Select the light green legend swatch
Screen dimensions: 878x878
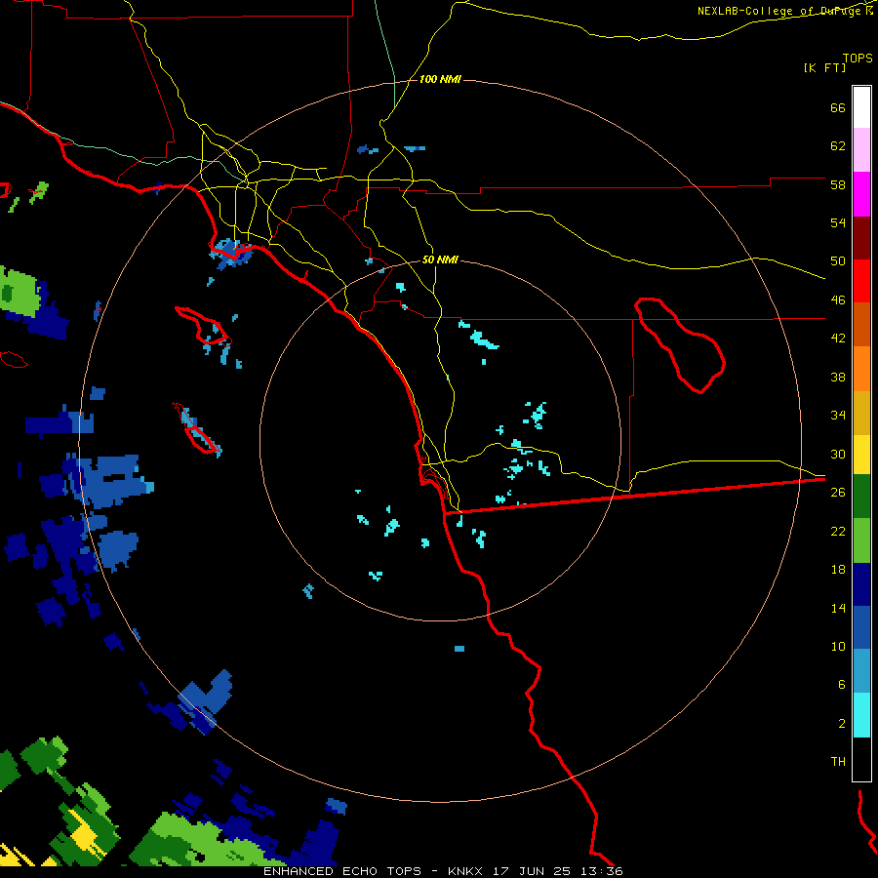coord(861,540)
